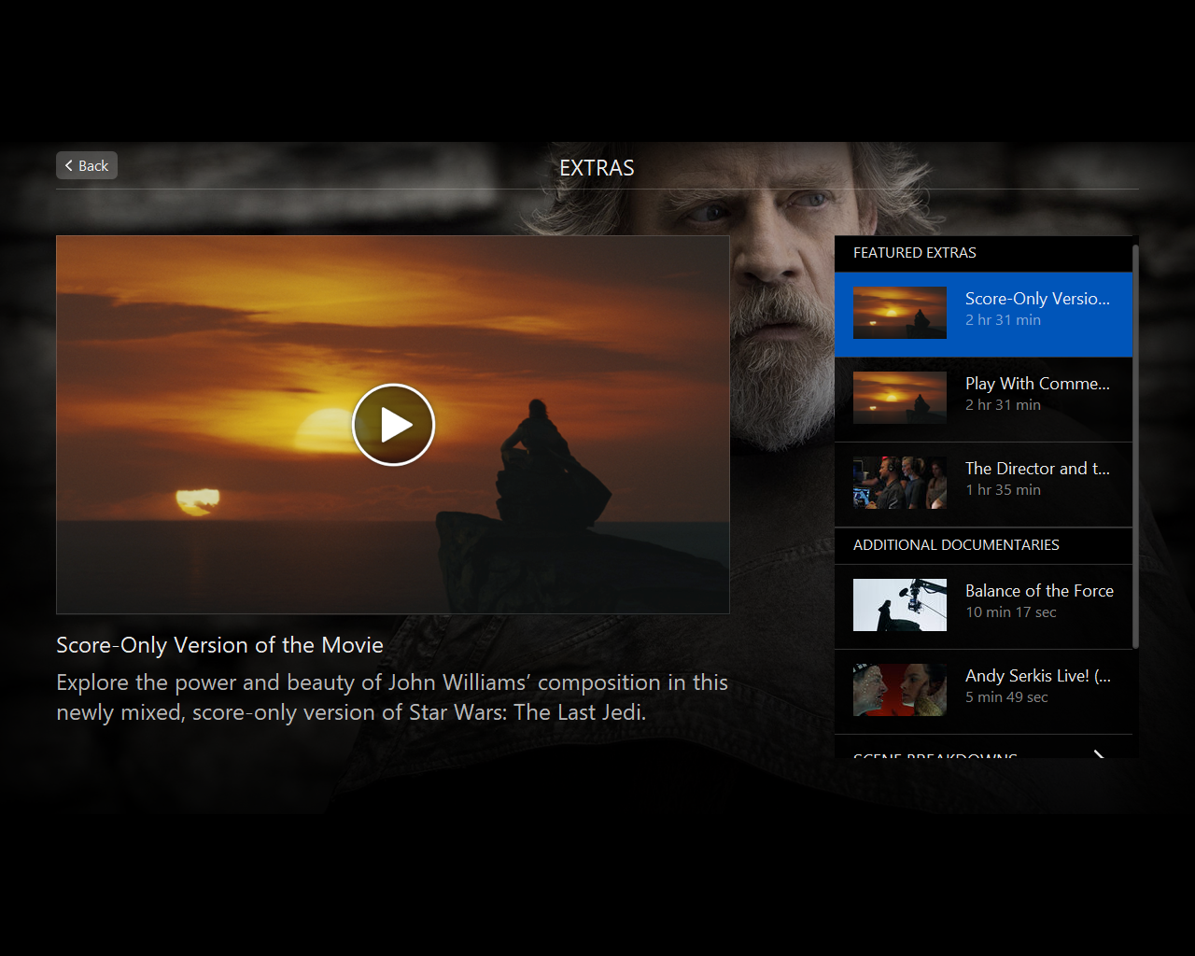Click the 1 hr 35 min duration

pyautogui.click(x=1003, y=490)
